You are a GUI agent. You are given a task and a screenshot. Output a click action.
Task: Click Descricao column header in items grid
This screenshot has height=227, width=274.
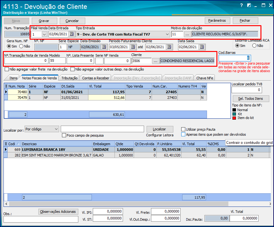[x=57, y=144]
